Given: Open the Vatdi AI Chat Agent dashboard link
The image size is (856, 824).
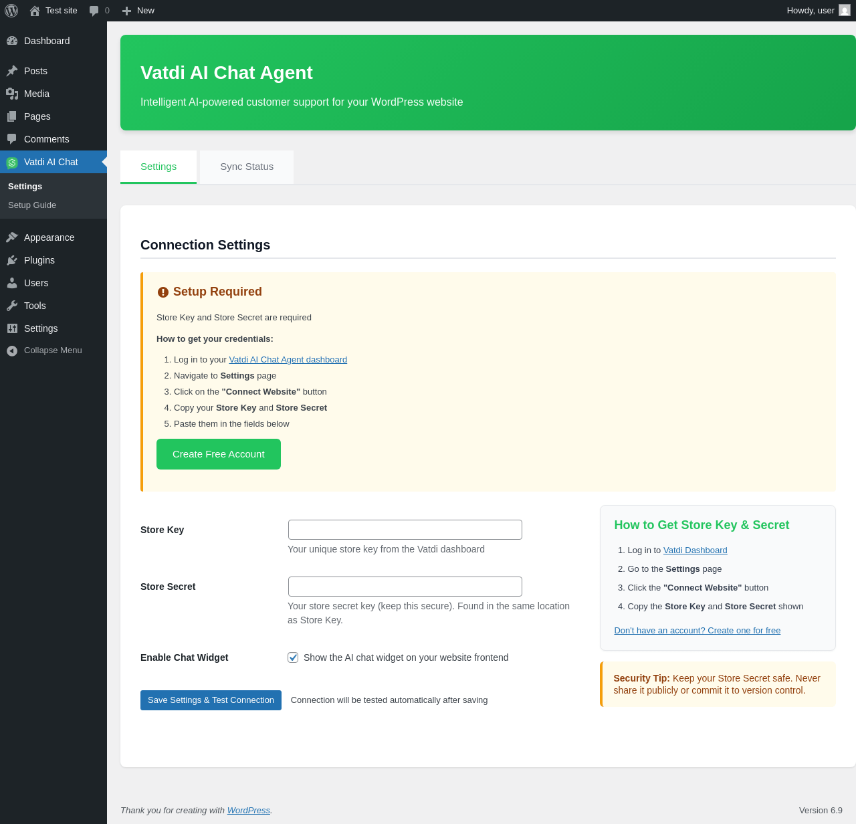Looking at the screenshot, I should point(288,360).
